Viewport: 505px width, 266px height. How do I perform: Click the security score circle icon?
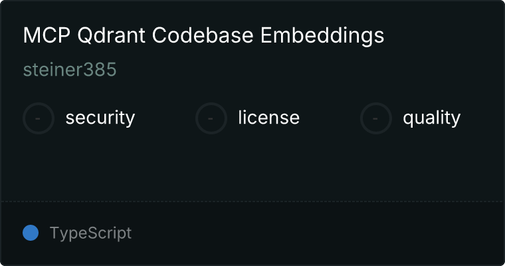pos(39,118)
